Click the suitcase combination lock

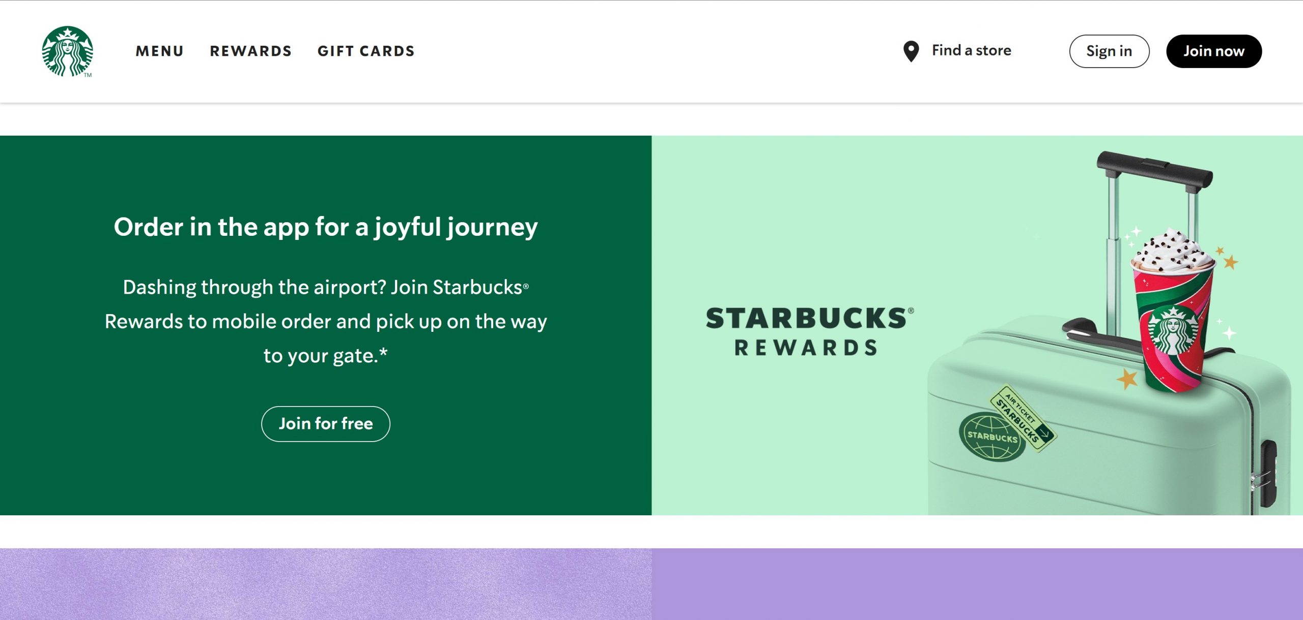[1267, 473]
